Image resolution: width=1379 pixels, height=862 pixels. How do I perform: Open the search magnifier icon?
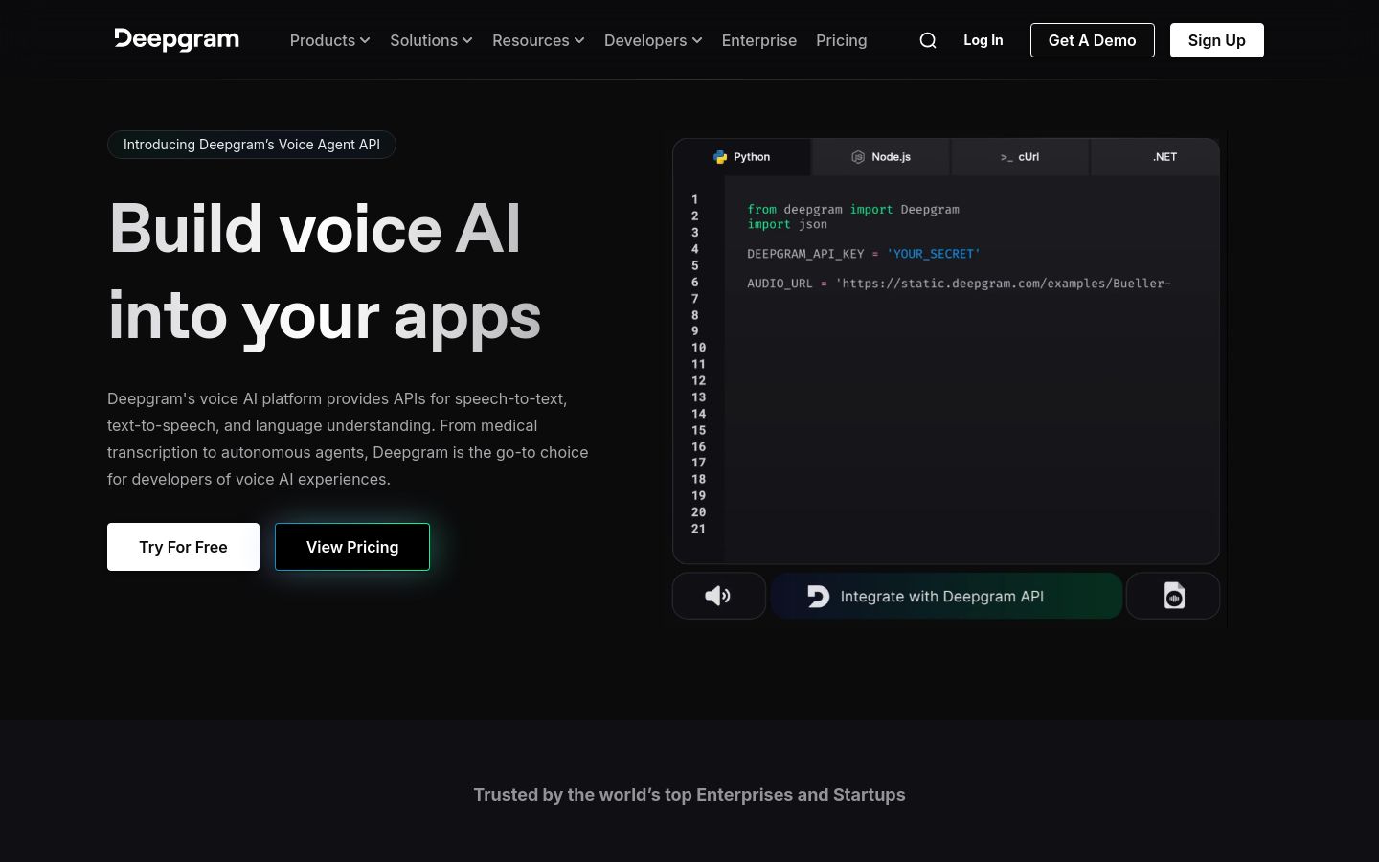[927, 40]
